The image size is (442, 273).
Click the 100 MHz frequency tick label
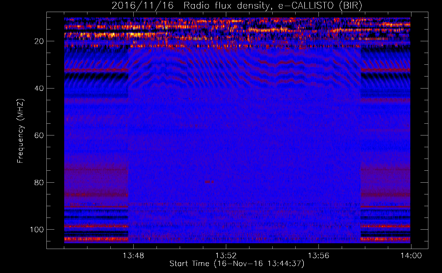coord(37,230)
